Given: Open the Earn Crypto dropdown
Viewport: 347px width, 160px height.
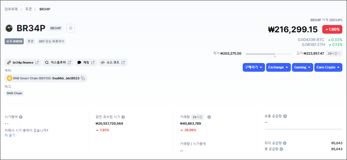Looking at the screenshot, I should [328, 67].
